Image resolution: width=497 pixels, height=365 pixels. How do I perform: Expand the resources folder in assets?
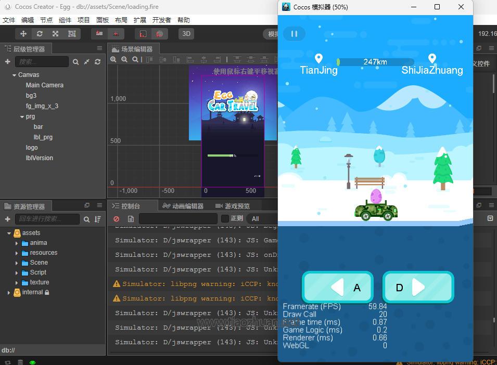click(x=17, y=253)
